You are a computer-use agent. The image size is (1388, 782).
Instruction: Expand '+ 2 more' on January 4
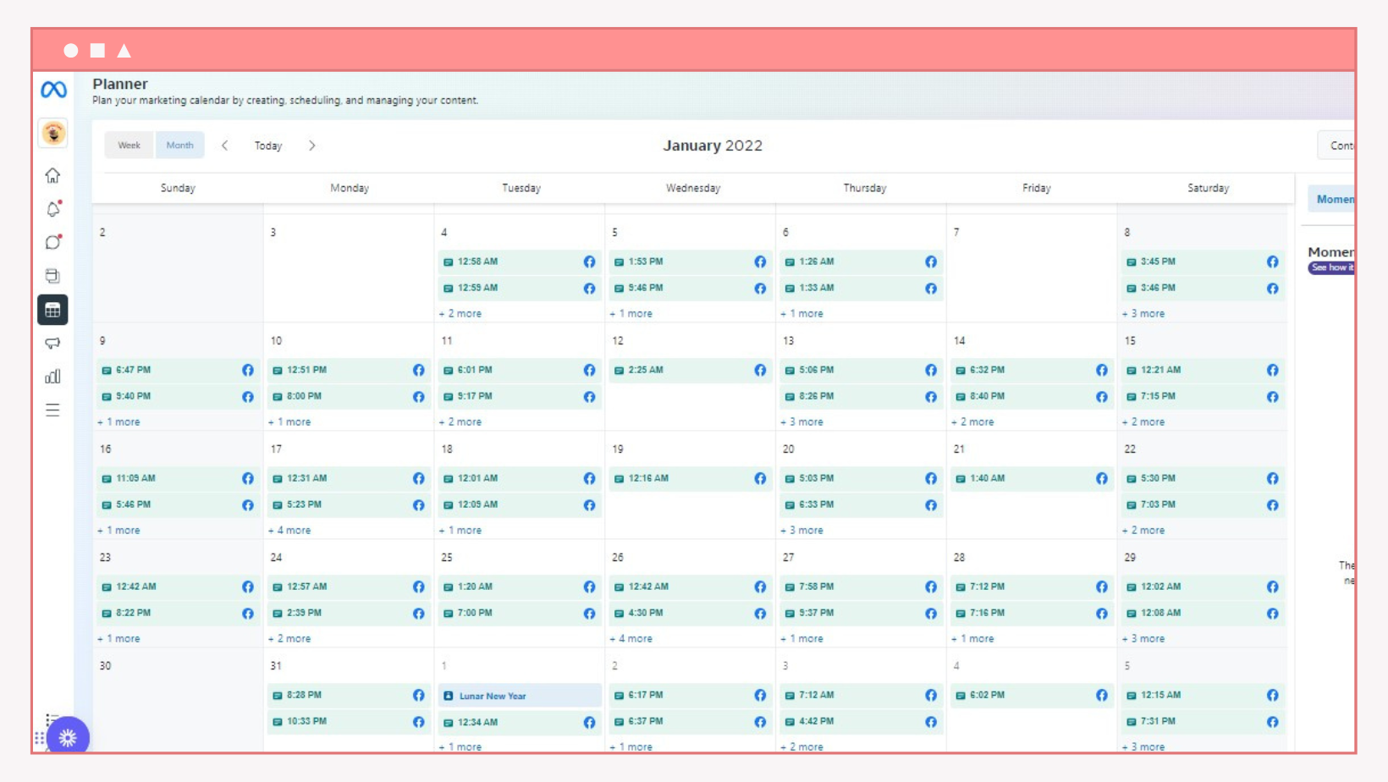click(x=460, y=314)
